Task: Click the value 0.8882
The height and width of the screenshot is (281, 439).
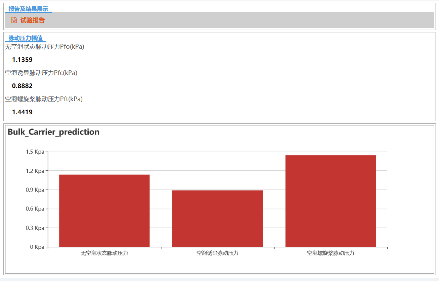Action: [x=22, y=86]
